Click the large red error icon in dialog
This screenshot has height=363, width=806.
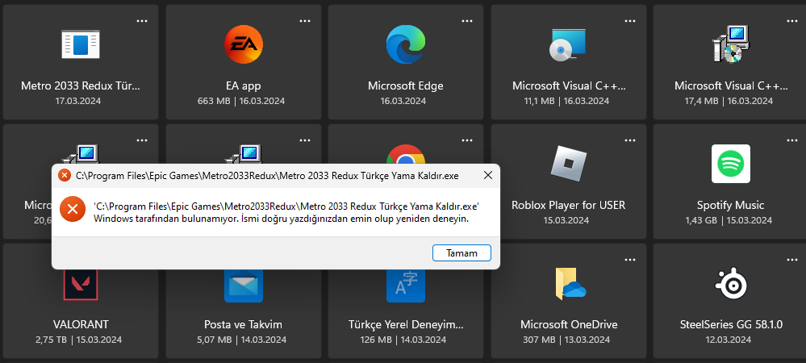click(73, 209)
